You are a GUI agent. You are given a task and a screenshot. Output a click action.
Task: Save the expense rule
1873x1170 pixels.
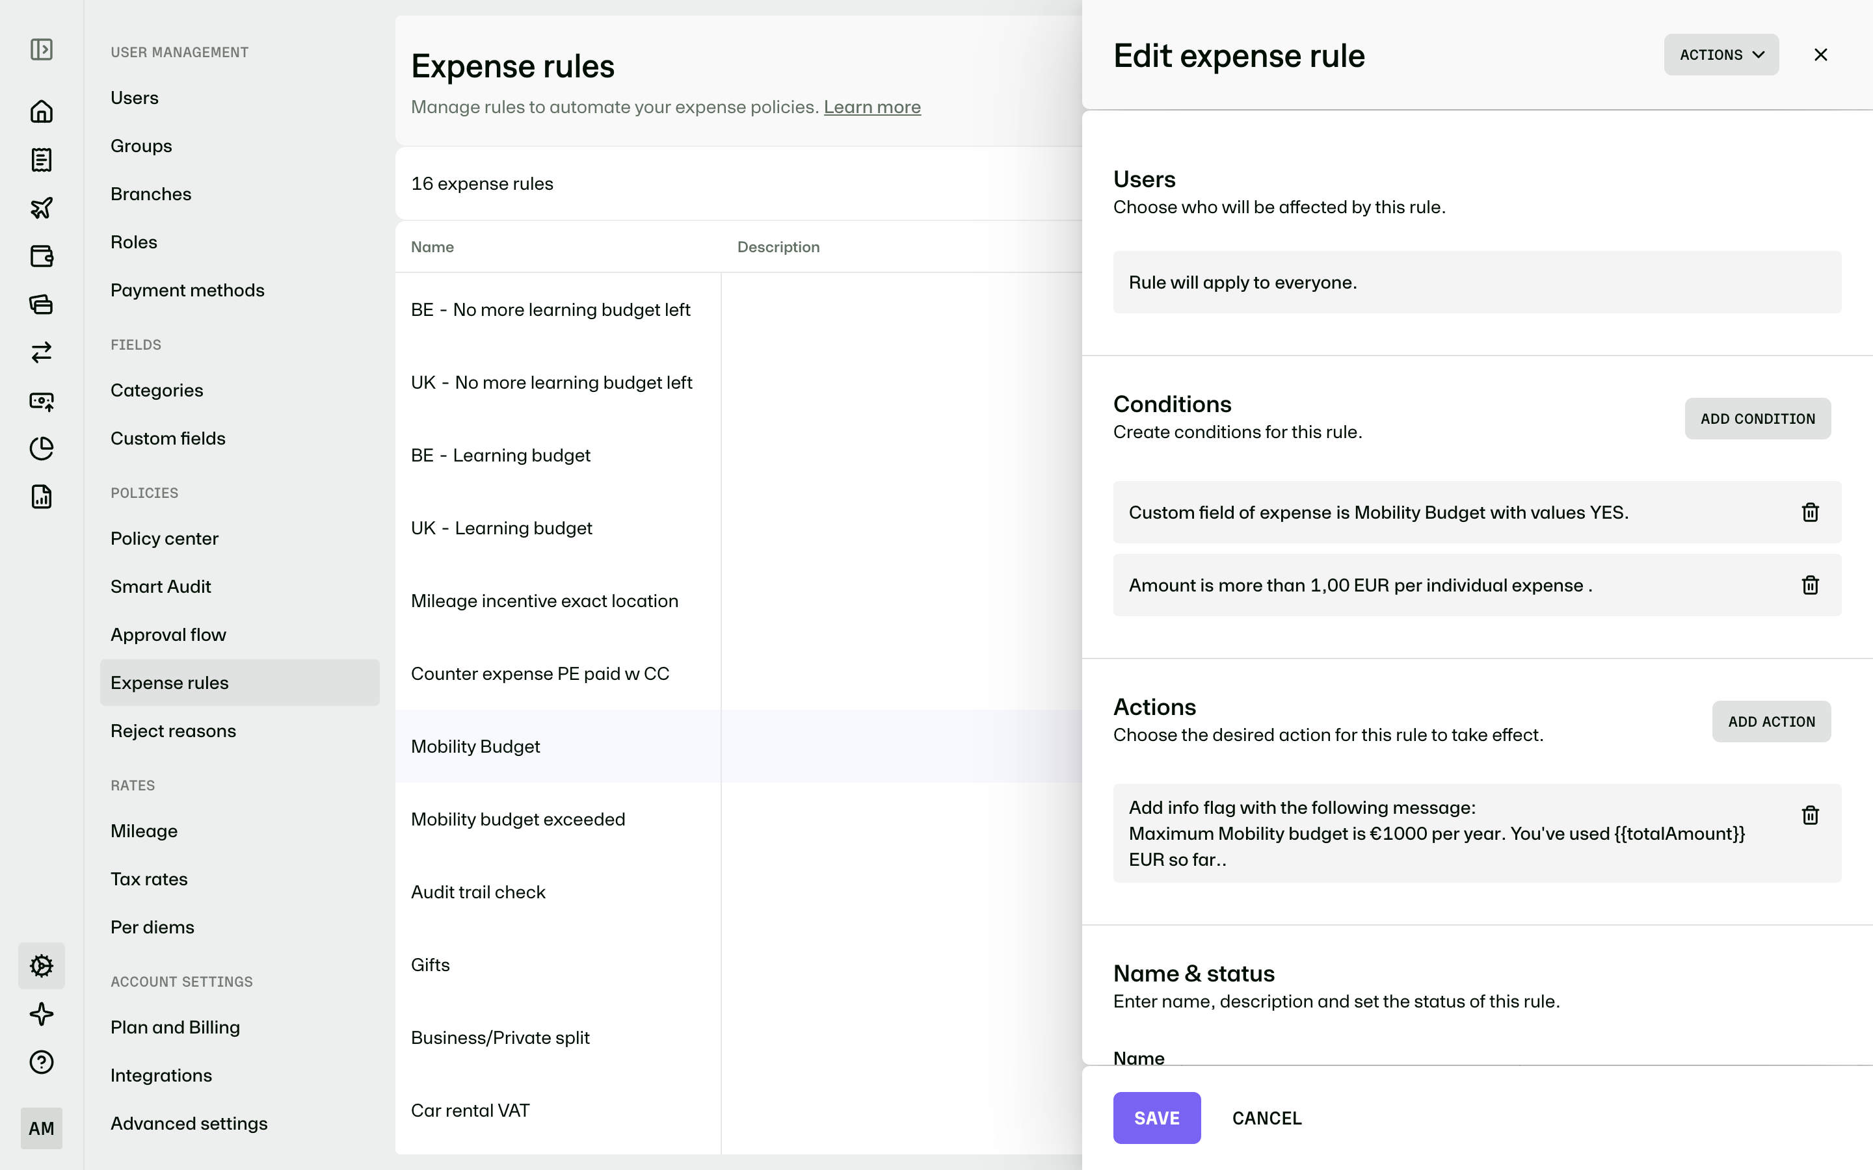(x=1157, y=1117)
